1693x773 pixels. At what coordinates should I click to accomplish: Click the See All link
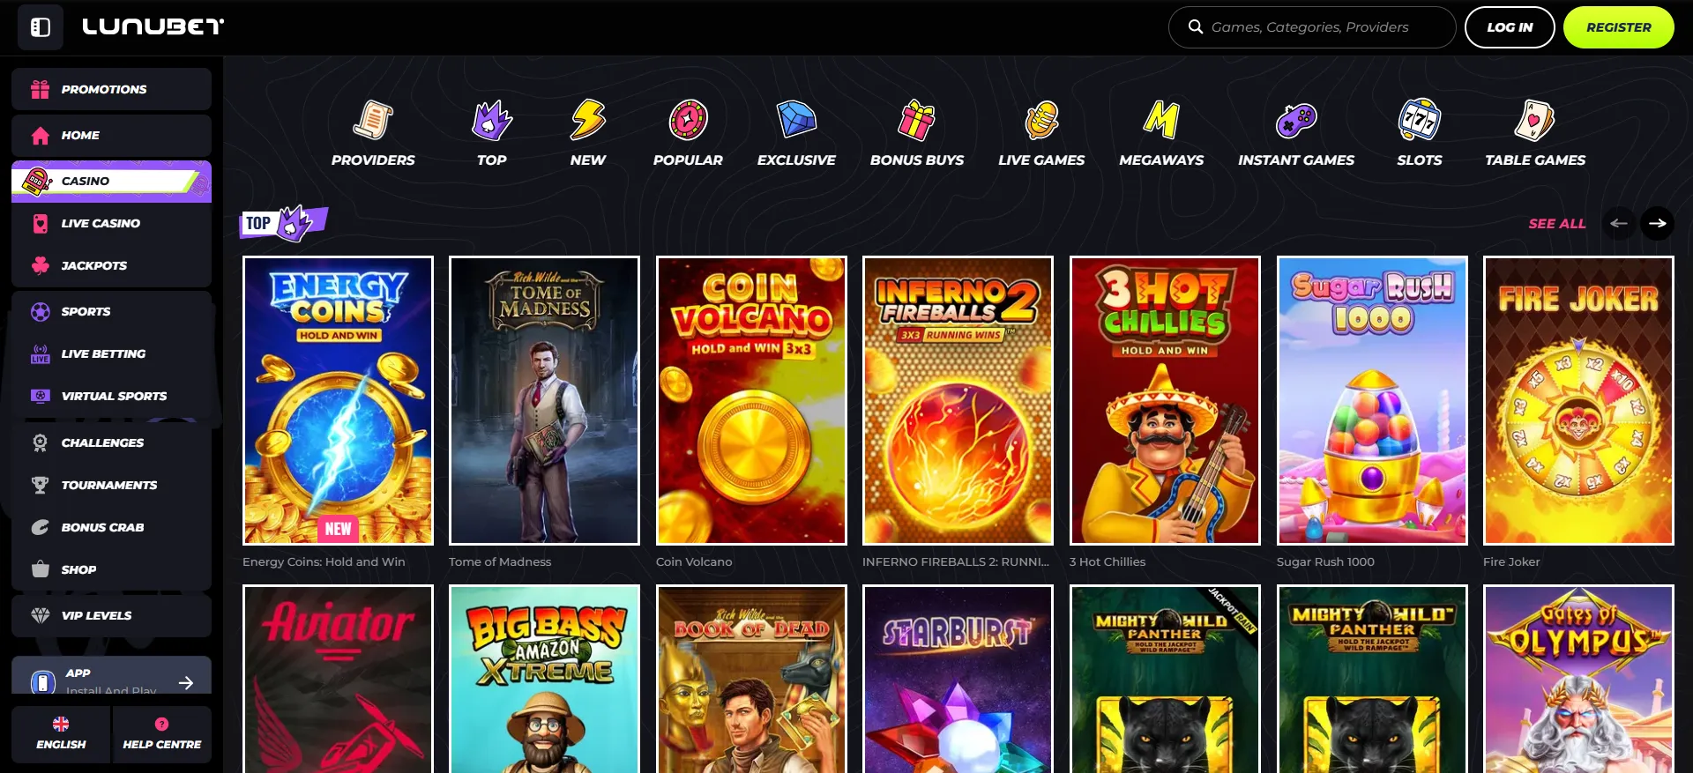point(1557,224)
